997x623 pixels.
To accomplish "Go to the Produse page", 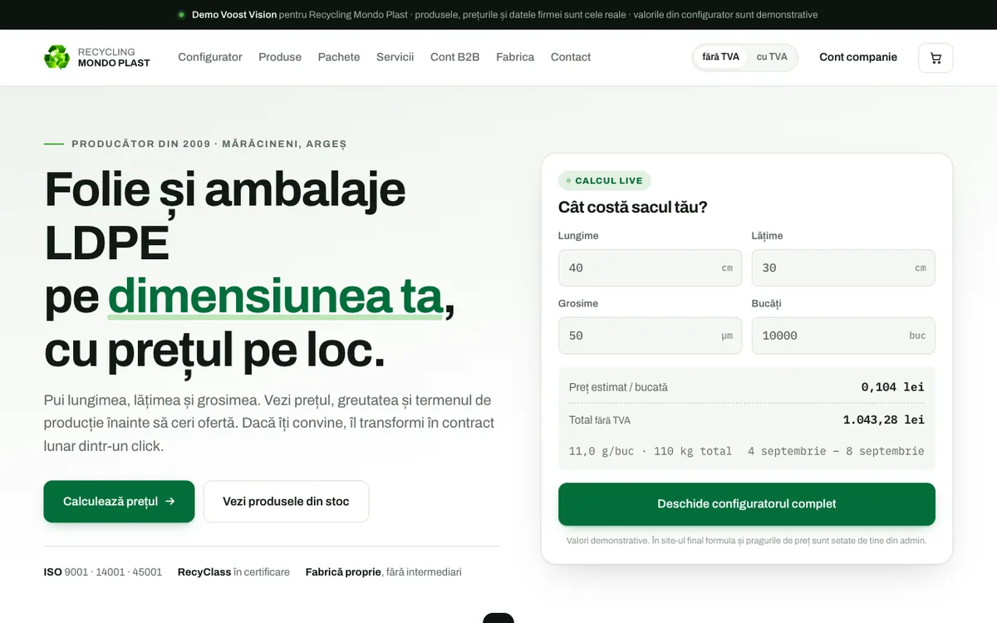I will point(280,57).
